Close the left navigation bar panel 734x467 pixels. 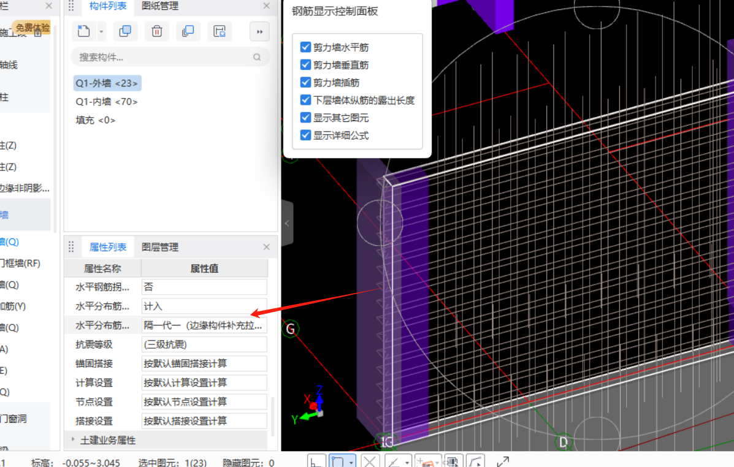(x=48, y=6)
